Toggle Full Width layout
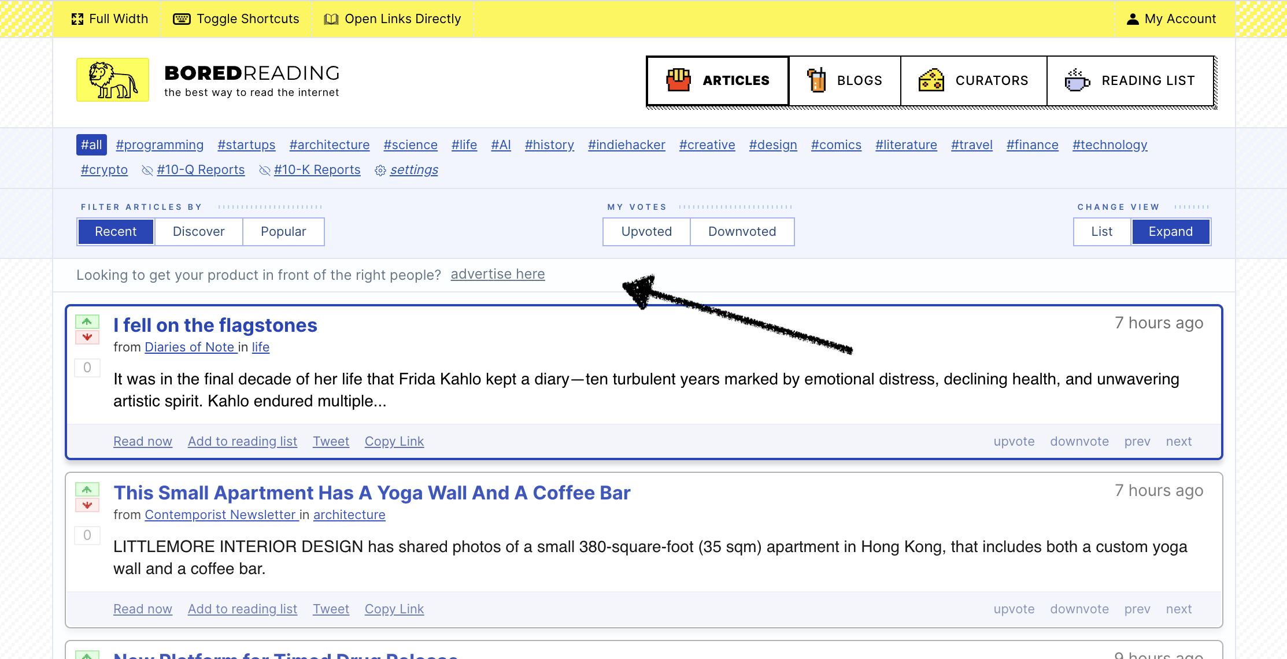 (x=110, y=19)
